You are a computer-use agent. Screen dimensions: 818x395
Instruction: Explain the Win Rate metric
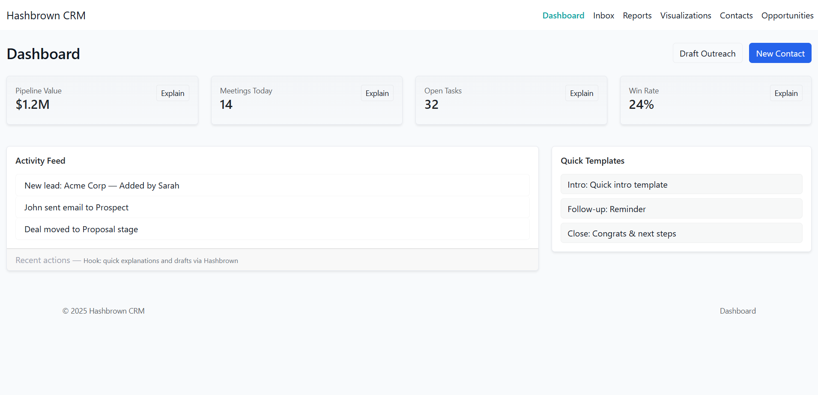click(x=785, y=93)
